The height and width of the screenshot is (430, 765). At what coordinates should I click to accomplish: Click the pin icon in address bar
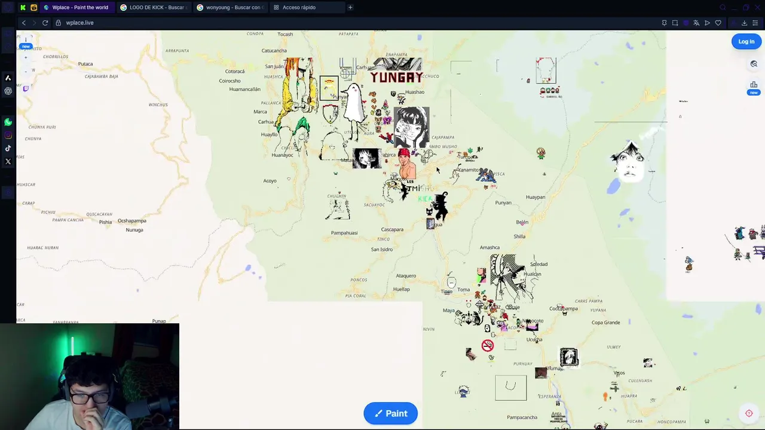pyautogui.click(x=664, y=23)
